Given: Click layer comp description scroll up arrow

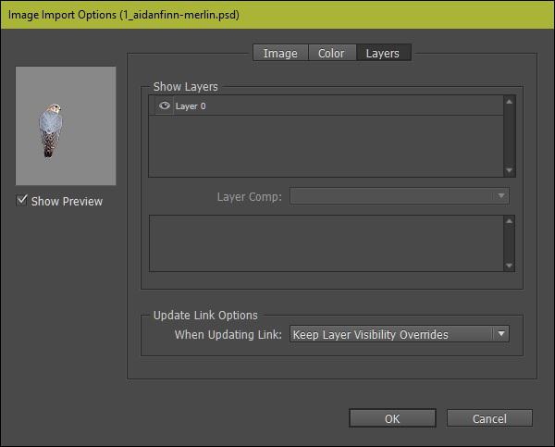Looking at the screenshot, I should [509, 221].
